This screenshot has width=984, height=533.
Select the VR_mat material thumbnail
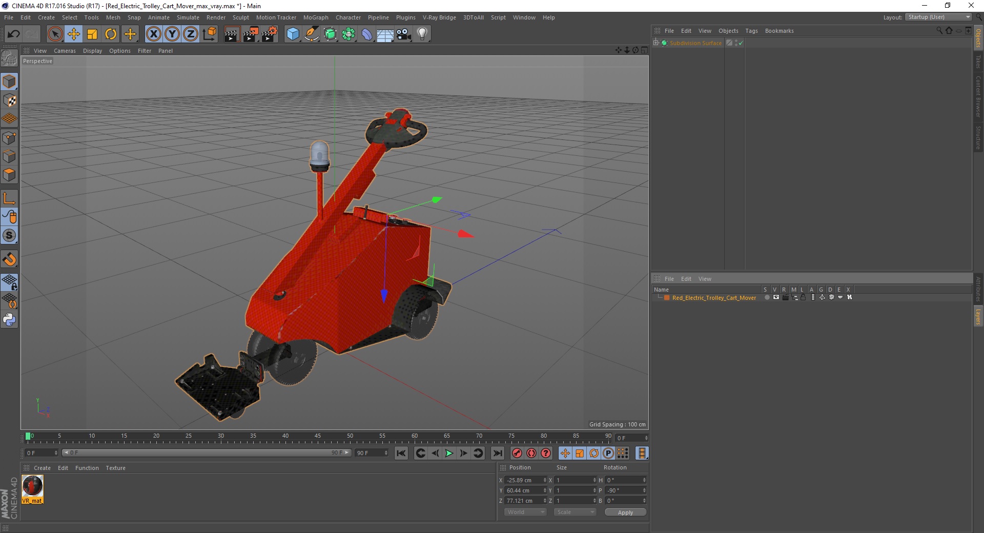[32, 486]
